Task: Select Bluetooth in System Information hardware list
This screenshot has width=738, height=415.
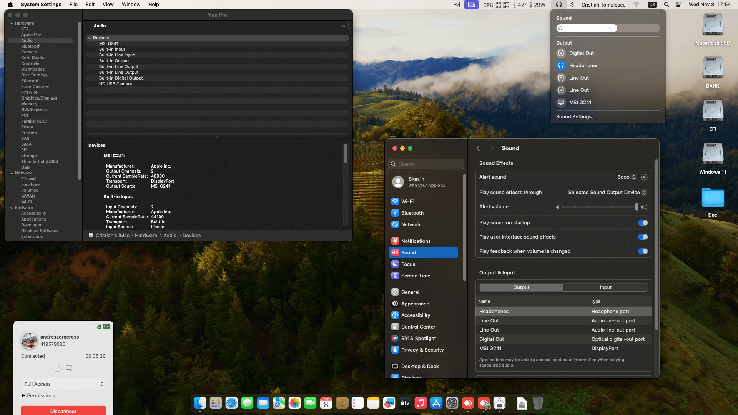Action: pos(31,46)
